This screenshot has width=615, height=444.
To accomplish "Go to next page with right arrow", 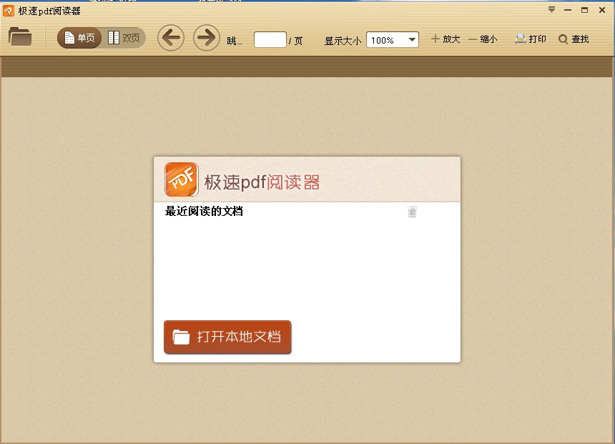I will [206, 38].
